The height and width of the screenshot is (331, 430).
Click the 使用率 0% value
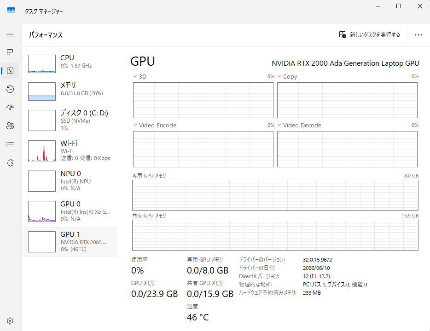[x=137, y=270]
